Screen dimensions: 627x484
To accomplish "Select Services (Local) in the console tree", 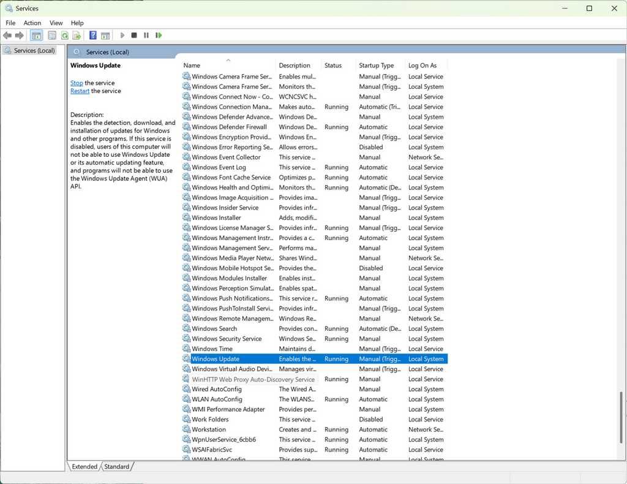I will click(29, 50).
